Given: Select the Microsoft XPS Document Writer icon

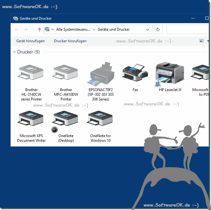Looking at the screenshot, I should 31,118.
